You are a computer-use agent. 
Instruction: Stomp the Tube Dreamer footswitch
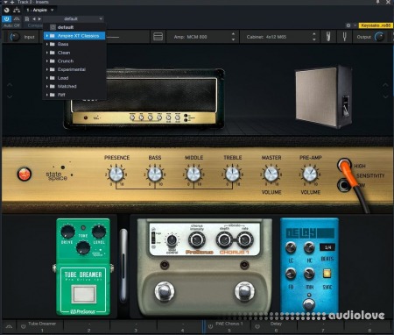click(x=84, y=294)
